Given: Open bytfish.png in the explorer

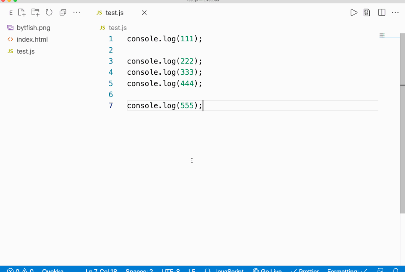Looking at the screenshot, I should [33, 28].
